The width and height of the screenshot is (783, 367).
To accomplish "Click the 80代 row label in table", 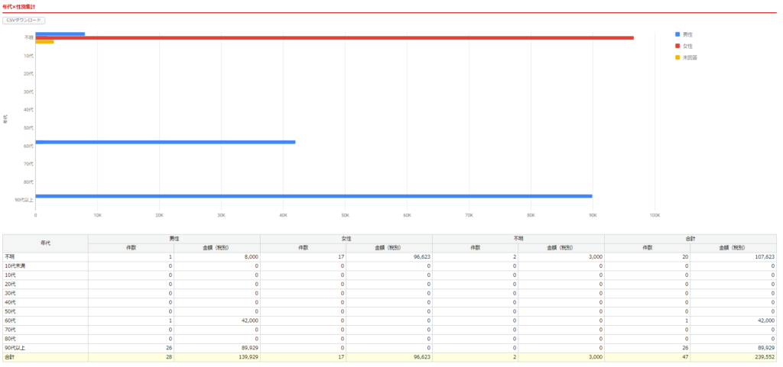I will point(10,339).
